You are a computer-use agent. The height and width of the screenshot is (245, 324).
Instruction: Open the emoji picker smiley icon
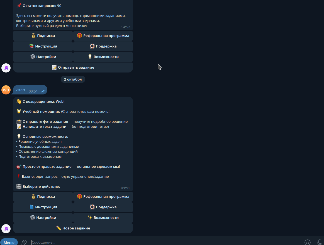click(x=308, y=242)
